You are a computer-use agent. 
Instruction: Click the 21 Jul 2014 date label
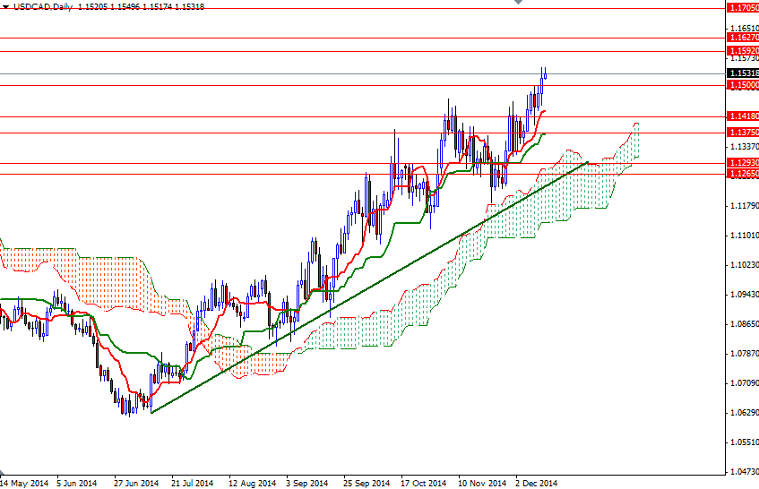[x=192, y=484]
